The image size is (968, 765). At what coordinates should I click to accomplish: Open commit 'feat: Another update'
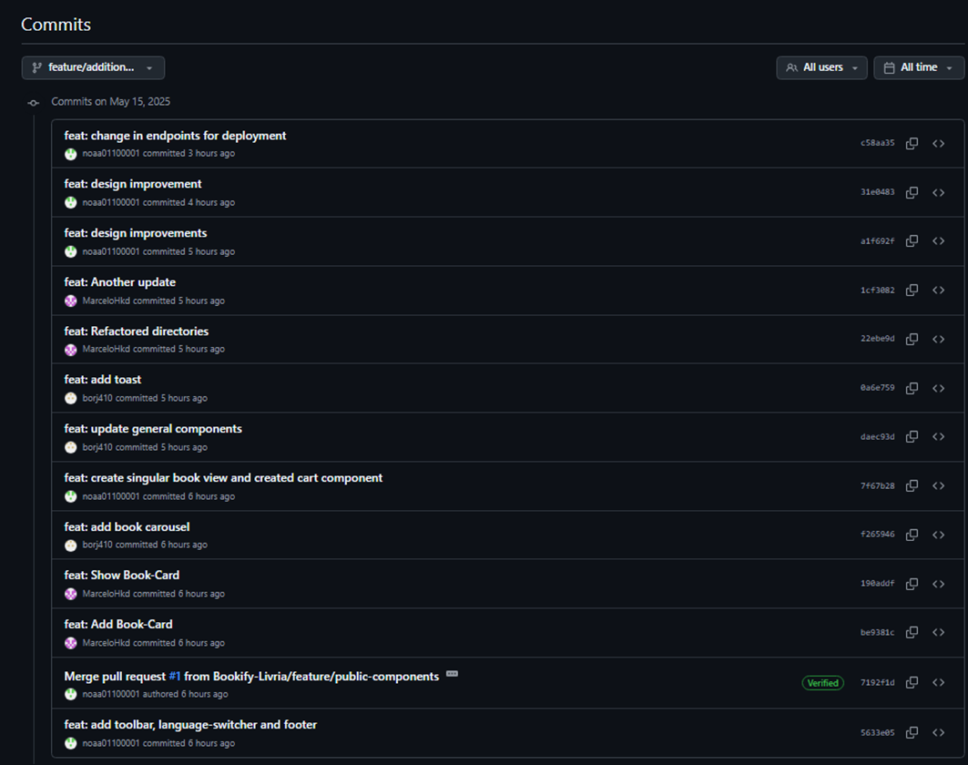click(120, 282)
